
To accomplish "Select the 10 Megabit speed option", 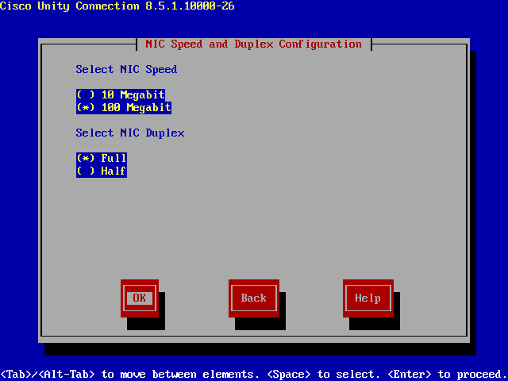I will click(x=121, y=95).
